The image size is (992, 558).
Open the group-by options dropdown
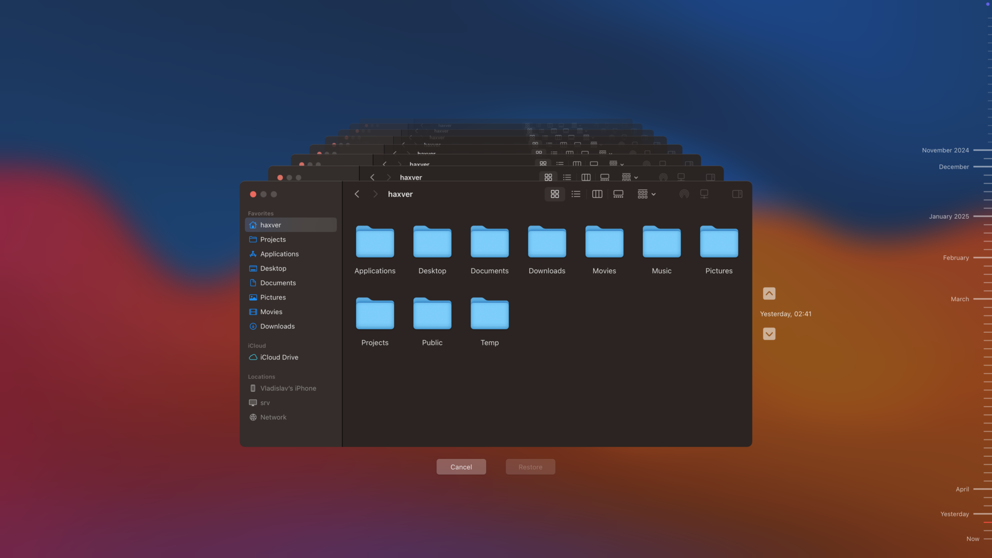click(646, 194)
